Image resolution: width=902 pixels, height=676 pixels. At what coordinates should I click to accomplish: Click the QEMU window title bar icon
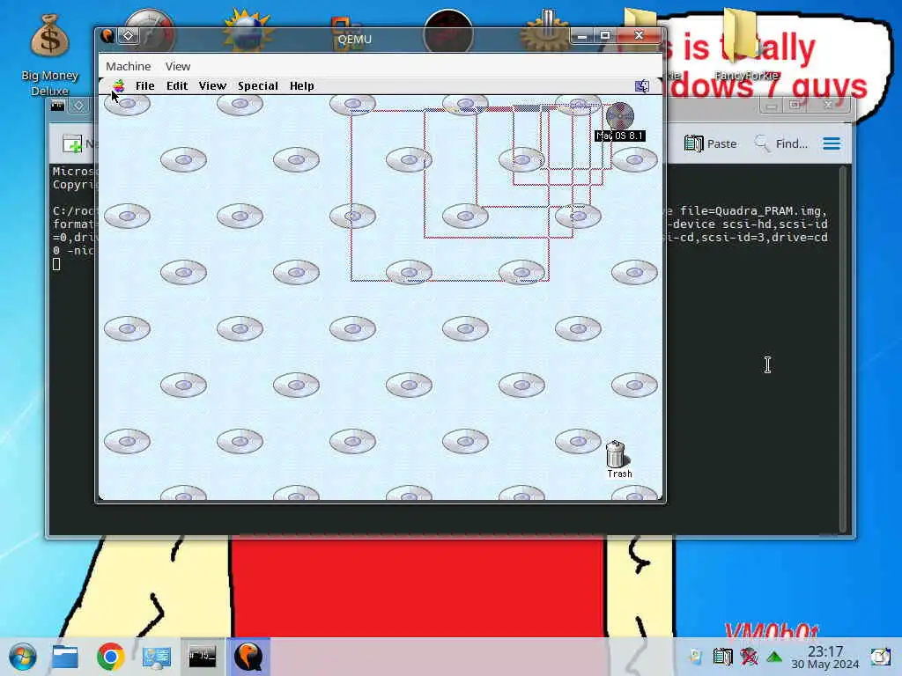point(107,36)
